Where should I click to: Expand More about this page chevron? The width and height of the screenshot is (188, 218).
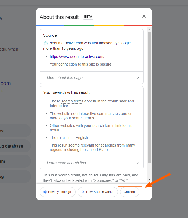138,78
